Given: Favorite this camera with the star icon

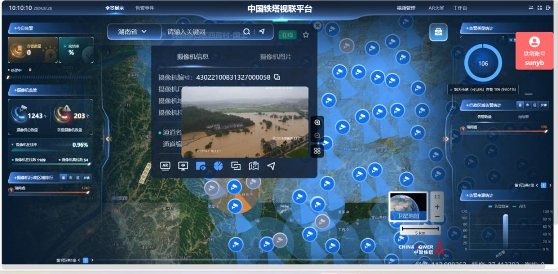Looking at the screenshot, I should (x=306, y=35).
